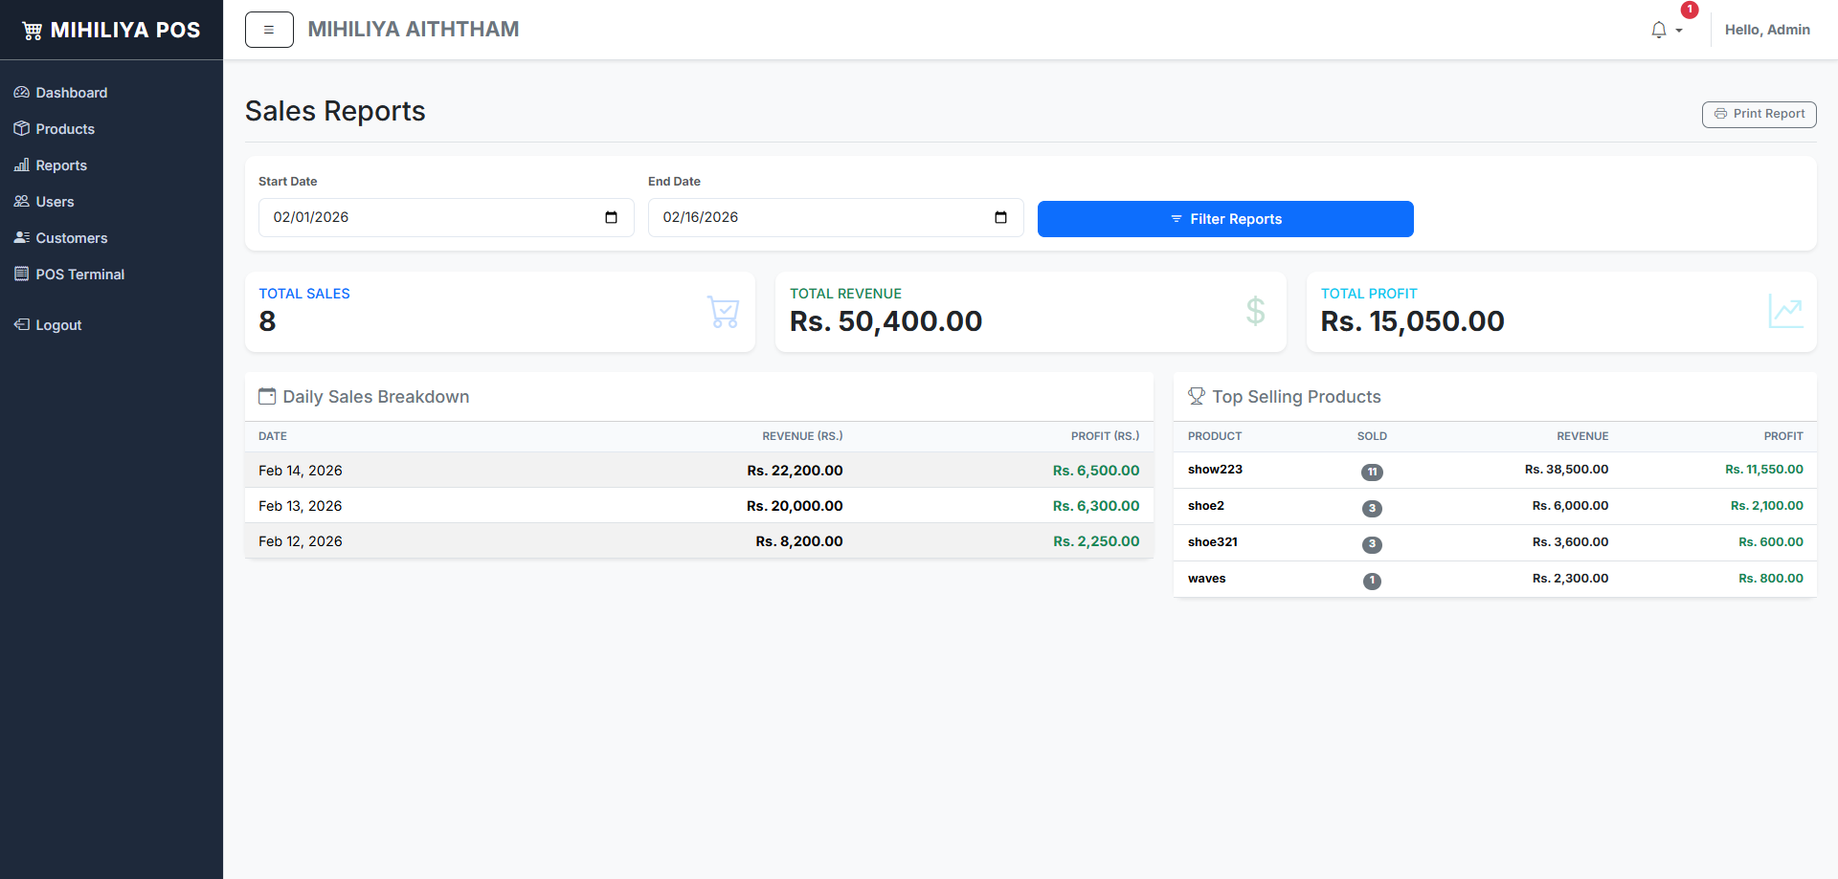Click product name shoe2
Image resolution: width=1838 pixels, height=879 pixels.
click(1206, 506)
